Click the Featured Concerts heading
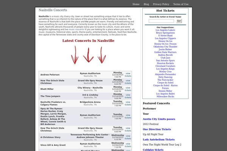Image resolution: width=227 pixels, height=151 pixels. pos(156,103)
